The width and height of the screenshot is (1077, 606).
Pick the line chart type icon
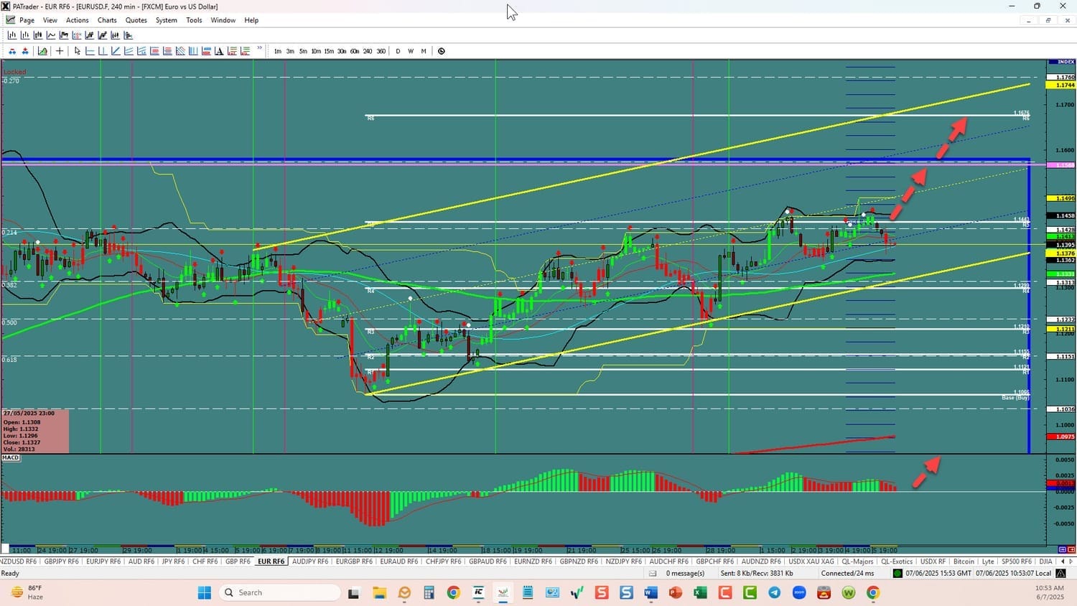click(x=51, y=35)
